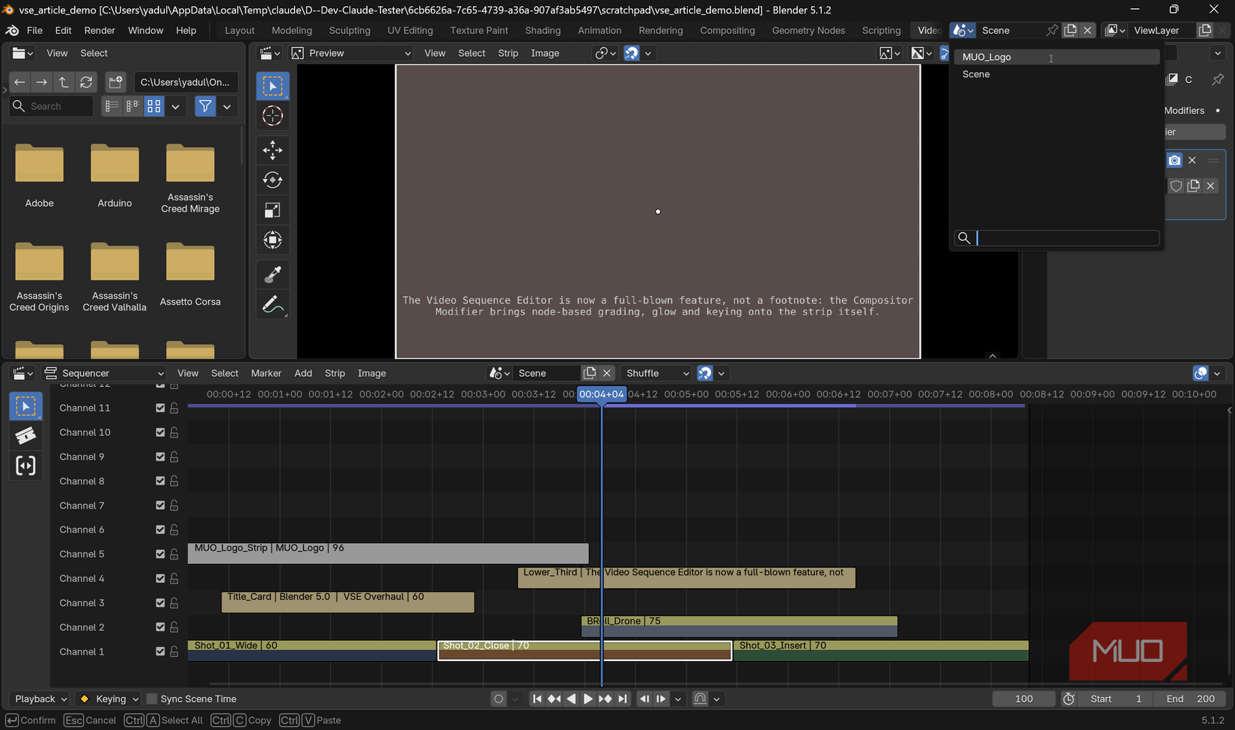Jump to previous keyframe
Image resolution: width=1235 pixels, height=730 pixels.
point(554,699)
